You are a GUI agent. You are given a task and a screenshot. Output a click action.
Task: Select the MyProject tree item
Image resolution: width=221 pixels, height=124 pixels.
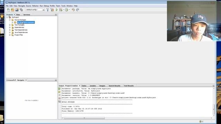15,17
